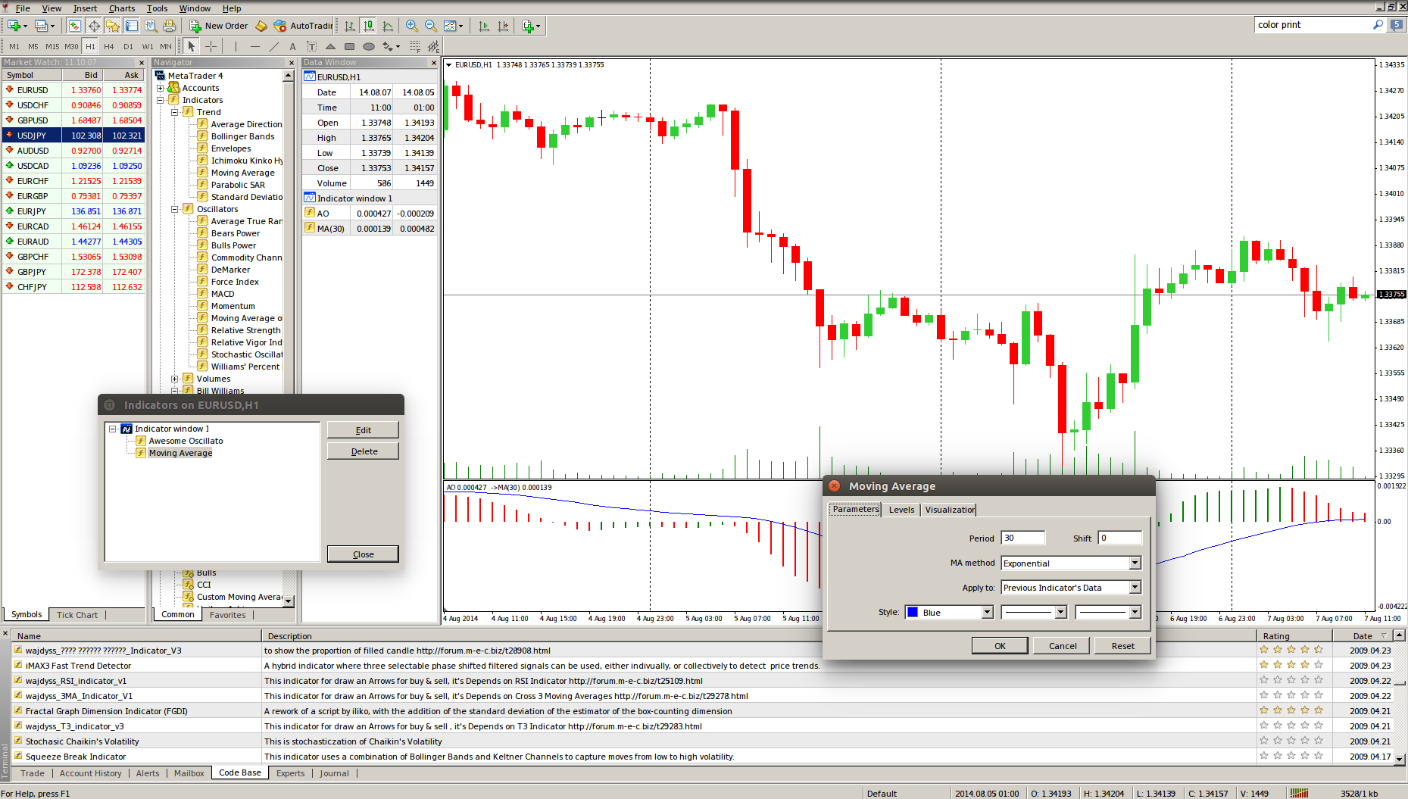Click the Zoom In magnifier icon
The height and width of the screenshot is (799, 1408).
point(411,26)
